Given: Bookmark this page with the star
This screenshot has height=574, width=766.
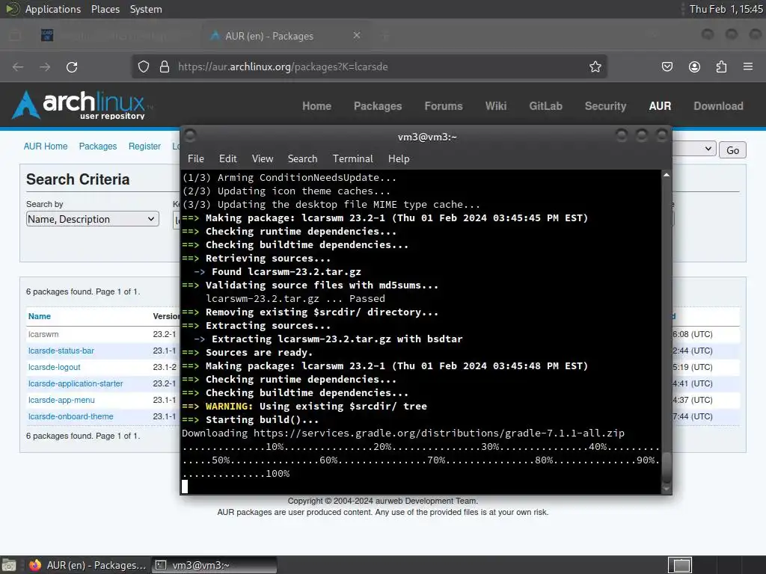Looking at the screenshot, I should point(595,67).
